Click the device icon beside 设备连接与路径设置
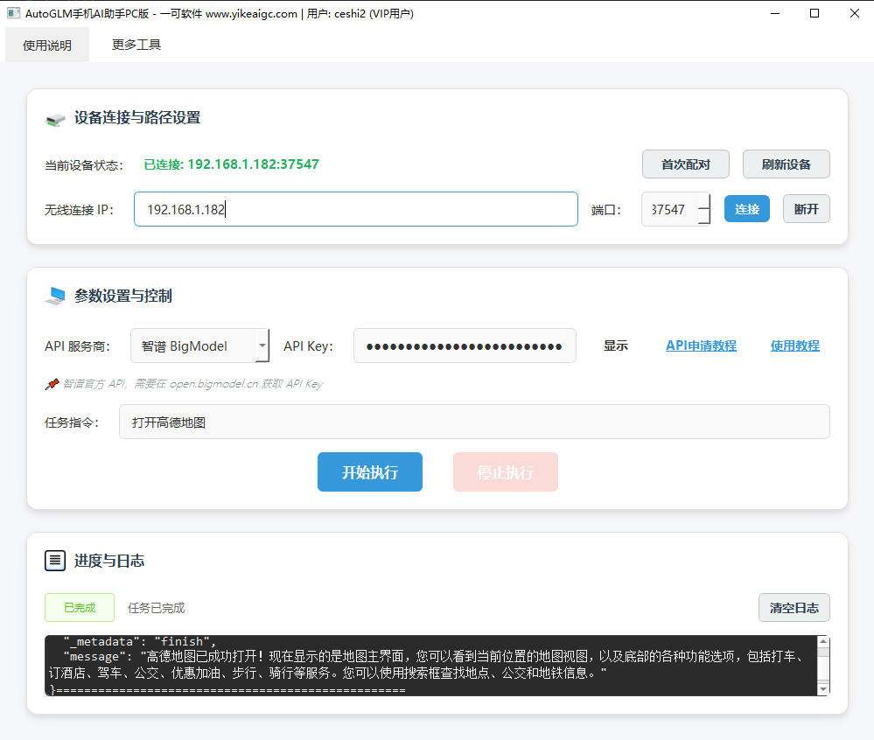This screenshot has width=874, height=740. 54,118
